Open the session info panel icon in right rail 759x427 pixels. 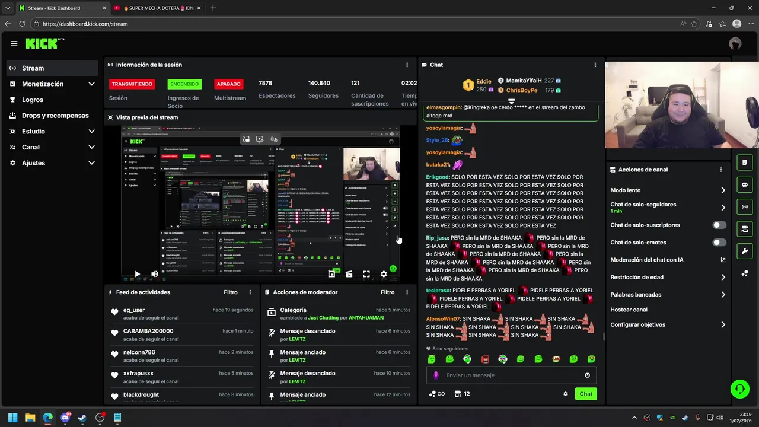point(745,162)
